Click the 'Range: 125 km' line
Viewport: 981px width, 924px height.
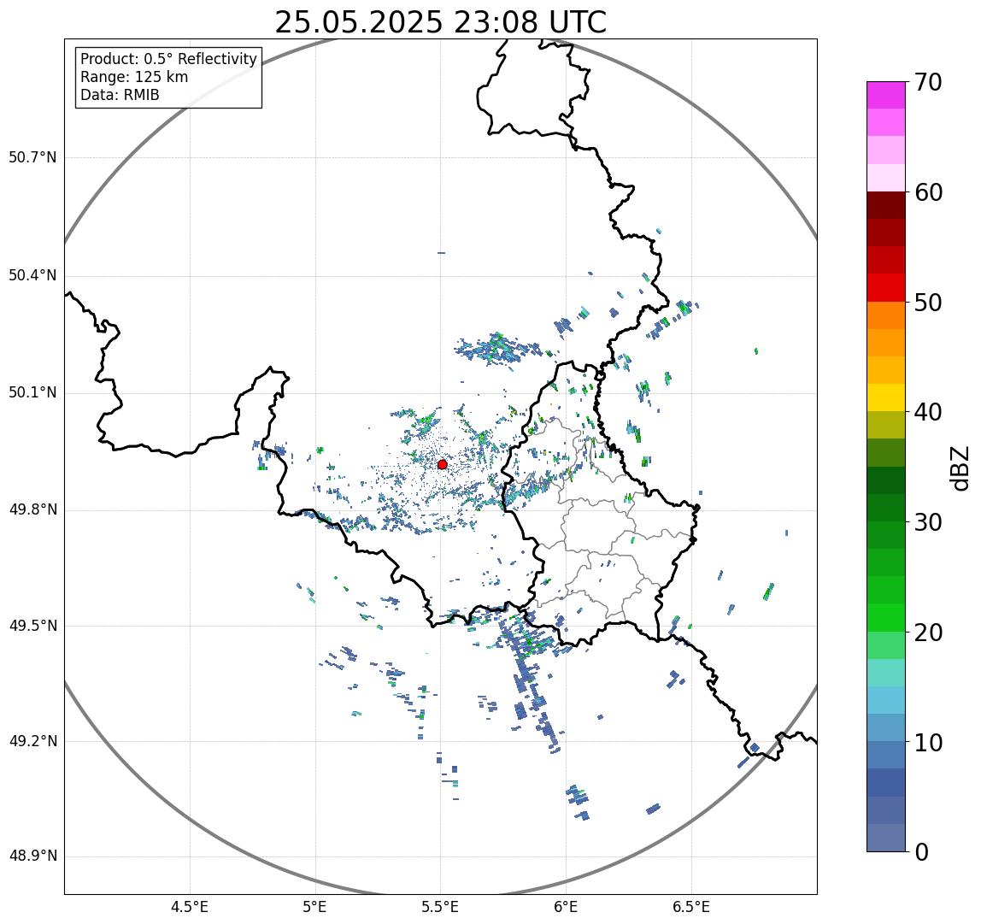[x=134, y=77]
